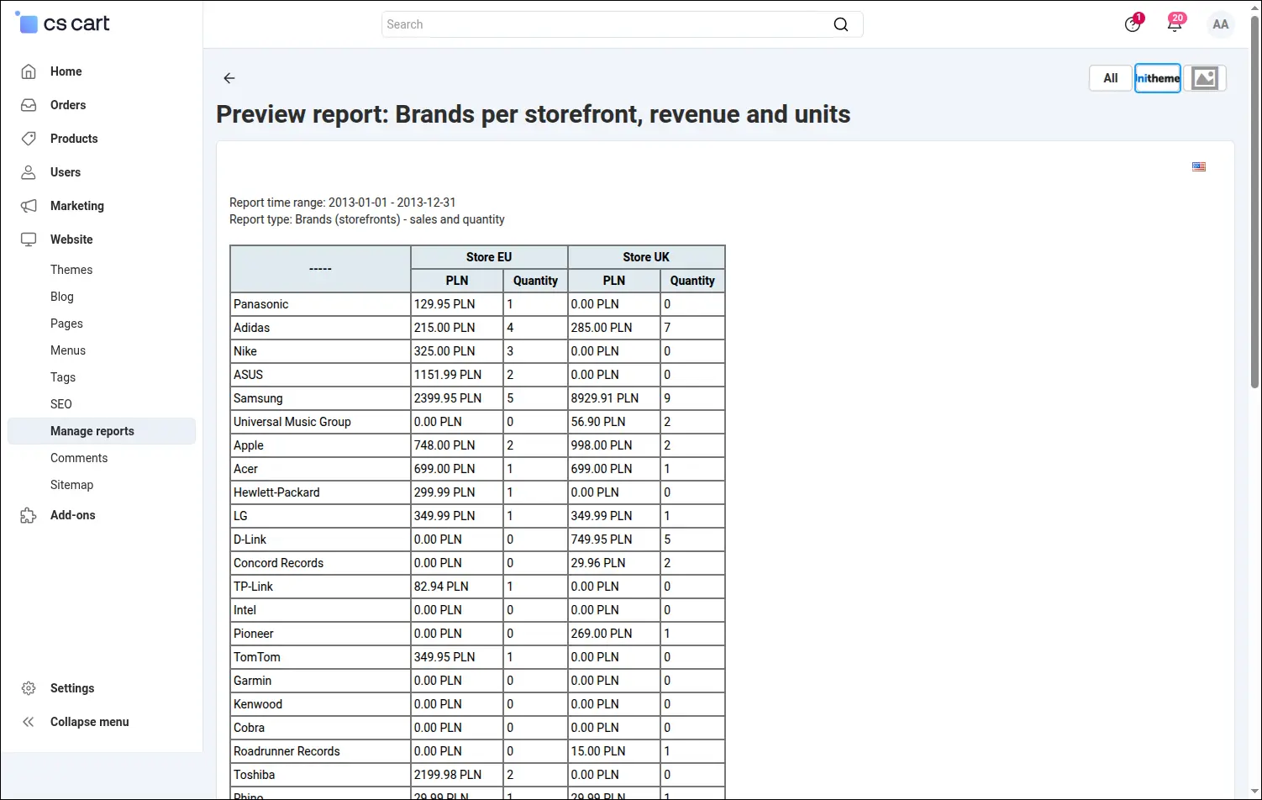Open the Settings menu label
1262x800 pixels.
coord(72,688)
